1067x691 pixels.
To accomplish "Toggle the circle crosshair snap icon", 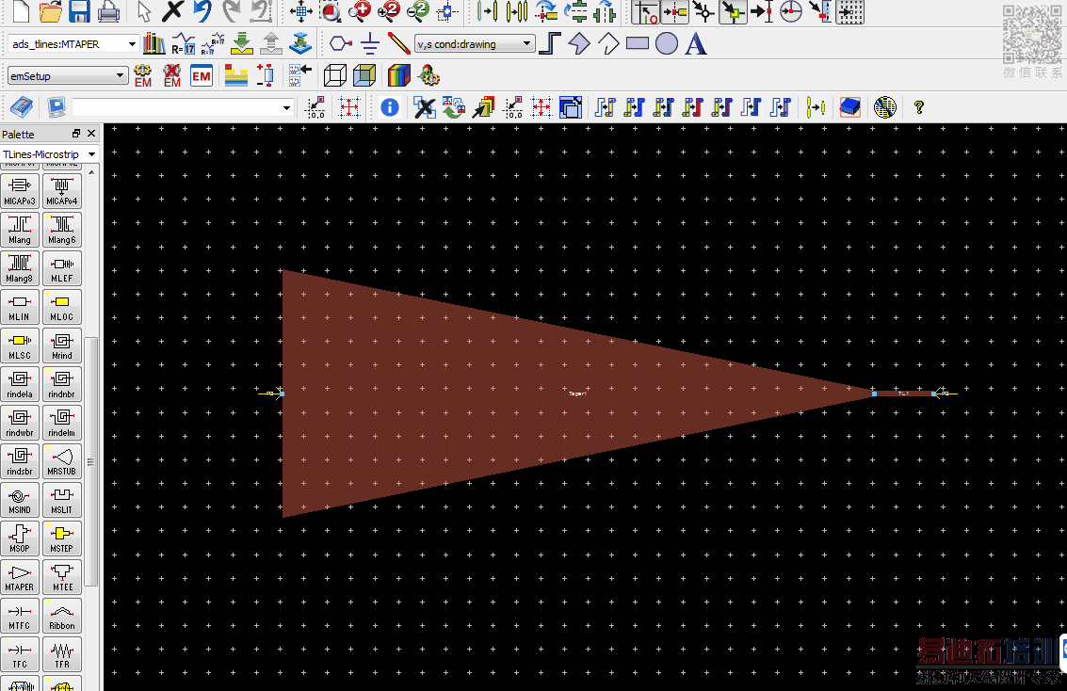I will point(791,11).
